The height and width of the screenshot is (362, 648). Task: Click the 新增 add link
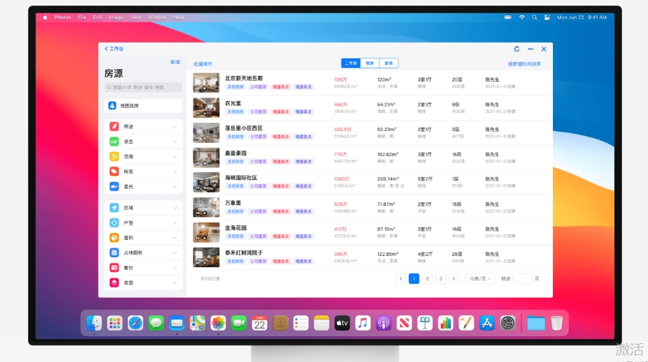pyautogui.click(x=175, y=62)
